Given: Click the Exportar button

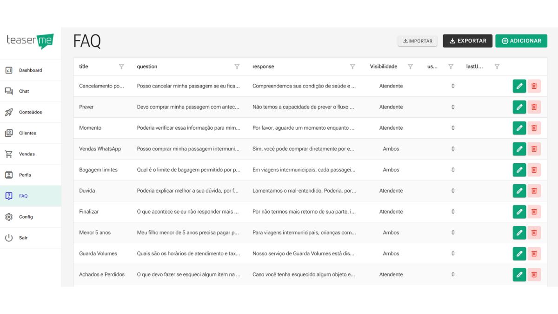Looking at the screenshot, I should click(467, 41).
